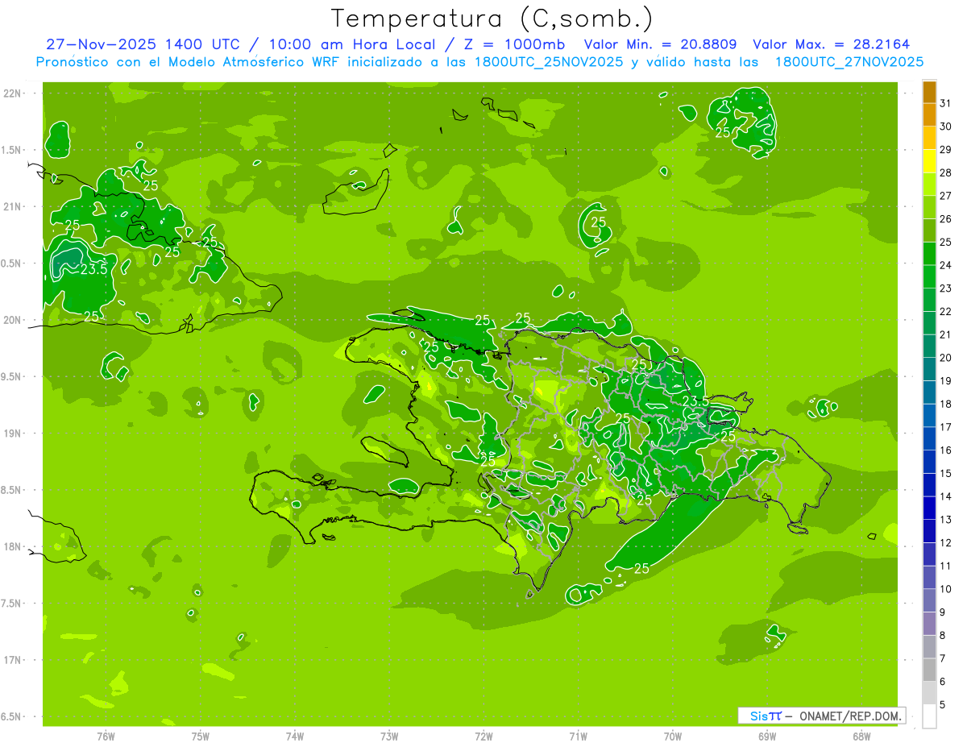Click the "Valor Max. = 28.2164" text

831,44
